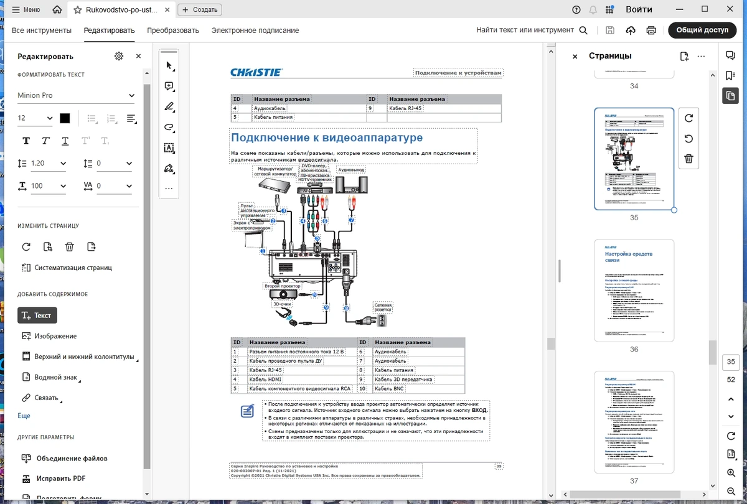The image size is (747, 504).
Task: Toggle subscript formatting
Action: coord(105,141)
